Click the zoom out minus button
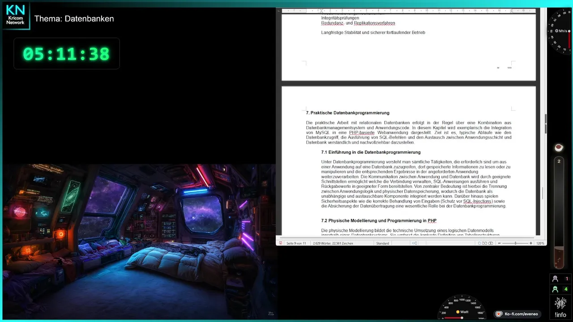573x322 pixels. (500, 243)
